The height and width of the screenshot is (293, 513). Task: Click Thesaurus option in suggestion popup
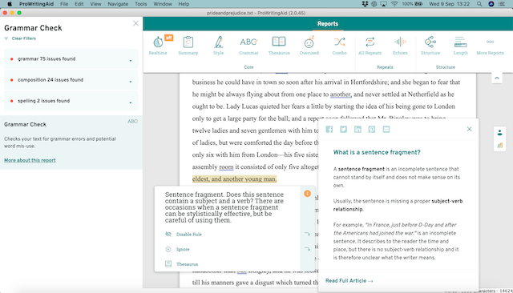(x=187, y=264)
